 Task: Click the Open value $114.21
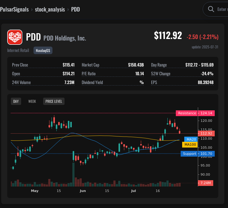68,73
